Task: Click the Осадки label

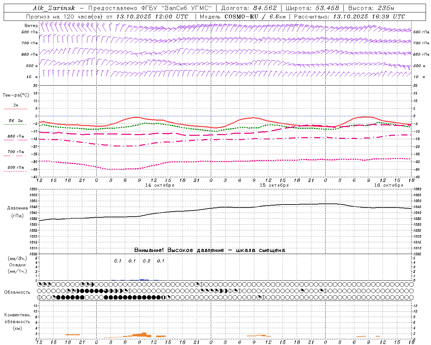Action: (18, 265)
